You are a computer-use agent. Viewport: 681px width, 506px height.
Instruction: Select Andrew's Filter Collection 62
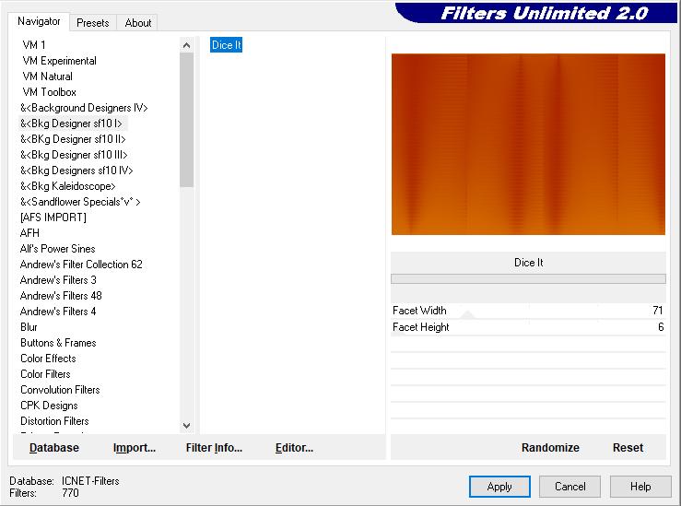(81, 264)
